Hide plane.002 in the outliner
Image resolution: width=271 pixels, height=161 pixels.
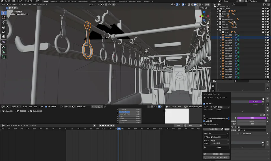[x=266, y=37]
